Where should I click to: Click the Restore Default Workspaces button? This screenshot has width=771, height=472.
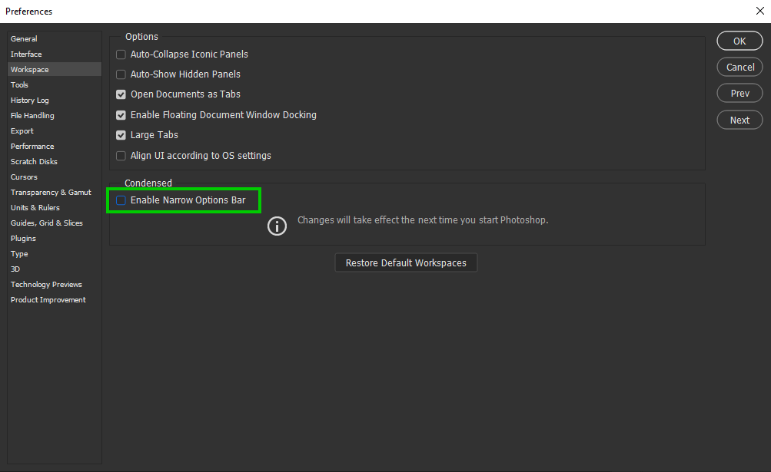pyautogui.click(x=406, y=262)
